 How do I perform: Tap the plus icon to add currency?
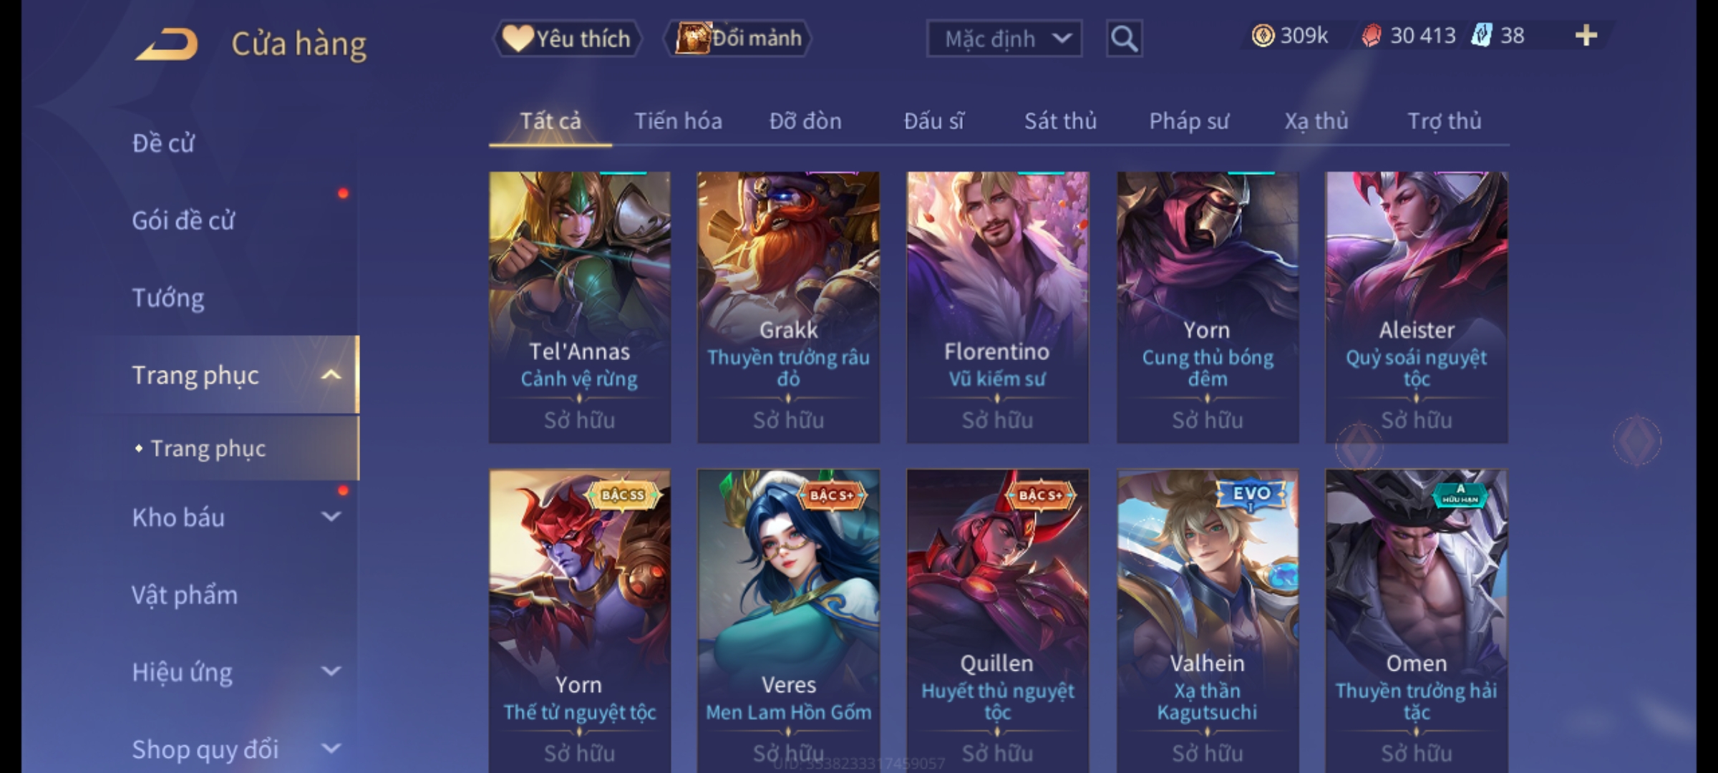point(1586,35)
